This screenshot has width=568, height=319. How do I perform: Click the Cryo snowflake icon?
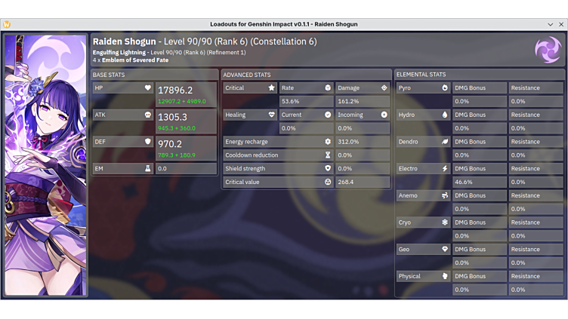[x=445, y=222]
